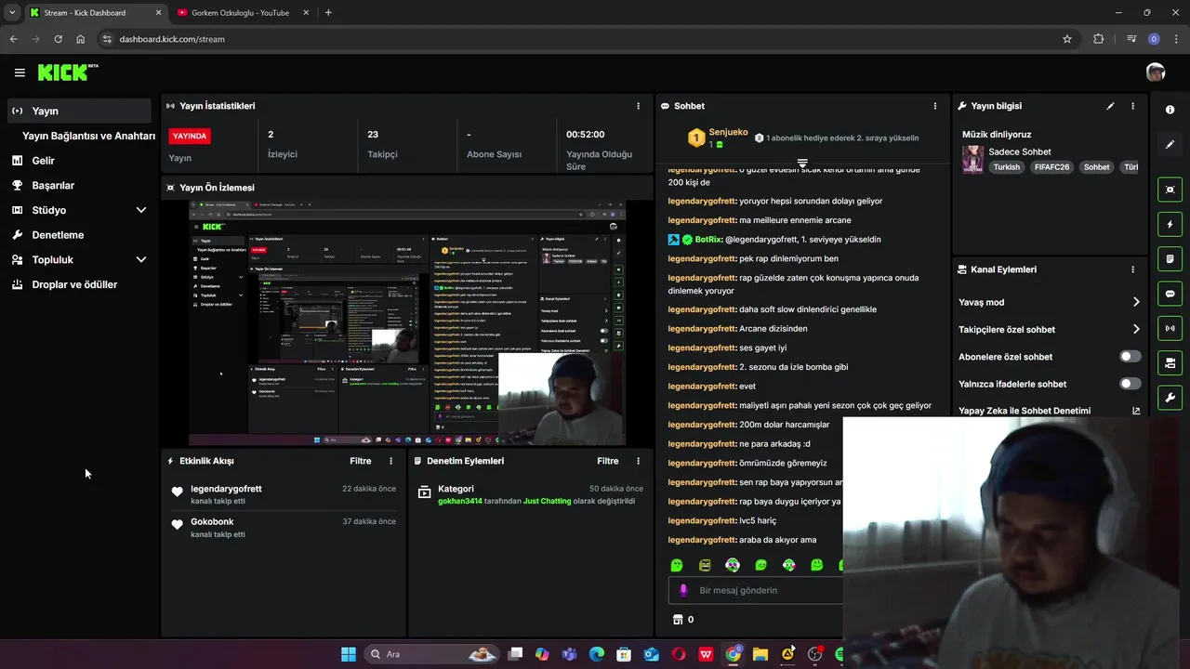Screen dimensions: 1190x669
Task: Click the Kick logo
Action: [x=67, y=72]
